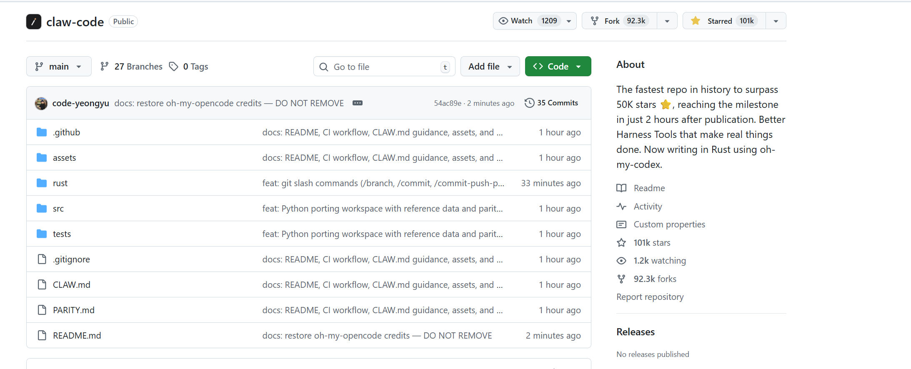Open the README.md file
The width and height of the screenshot is (911, 369).
[x=77, y=336]
